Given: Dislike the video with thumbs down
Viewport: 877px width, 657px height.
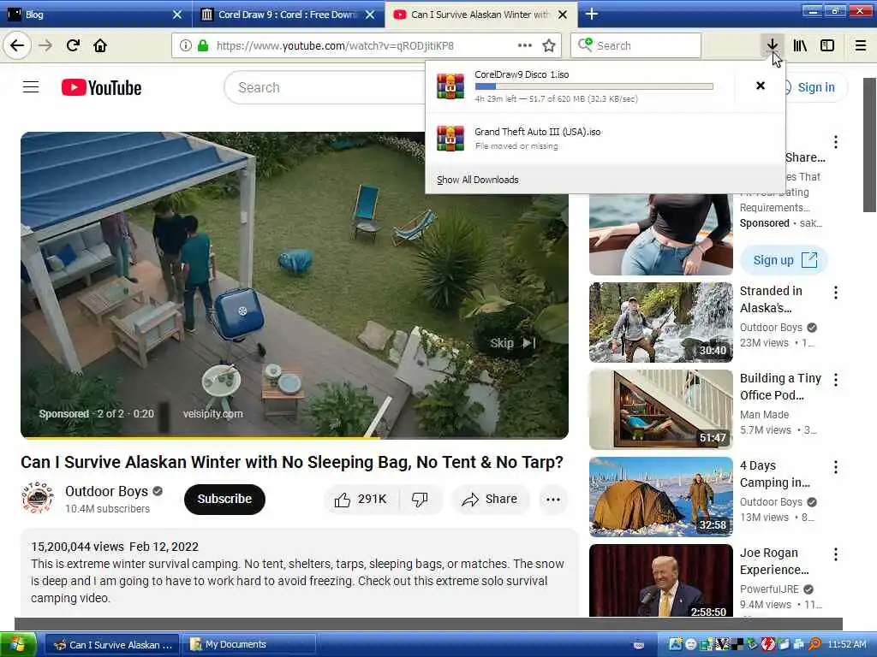Looking at the screenshot, I should [420, 500].
